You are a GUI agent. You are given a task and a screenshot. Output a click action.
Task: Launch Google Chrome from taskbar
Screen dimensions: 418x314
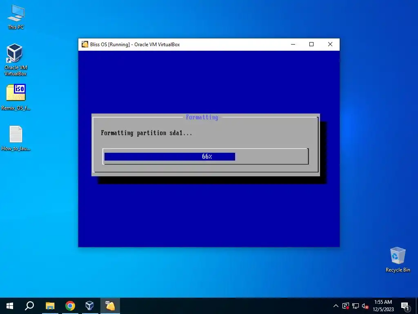(70, 306)
